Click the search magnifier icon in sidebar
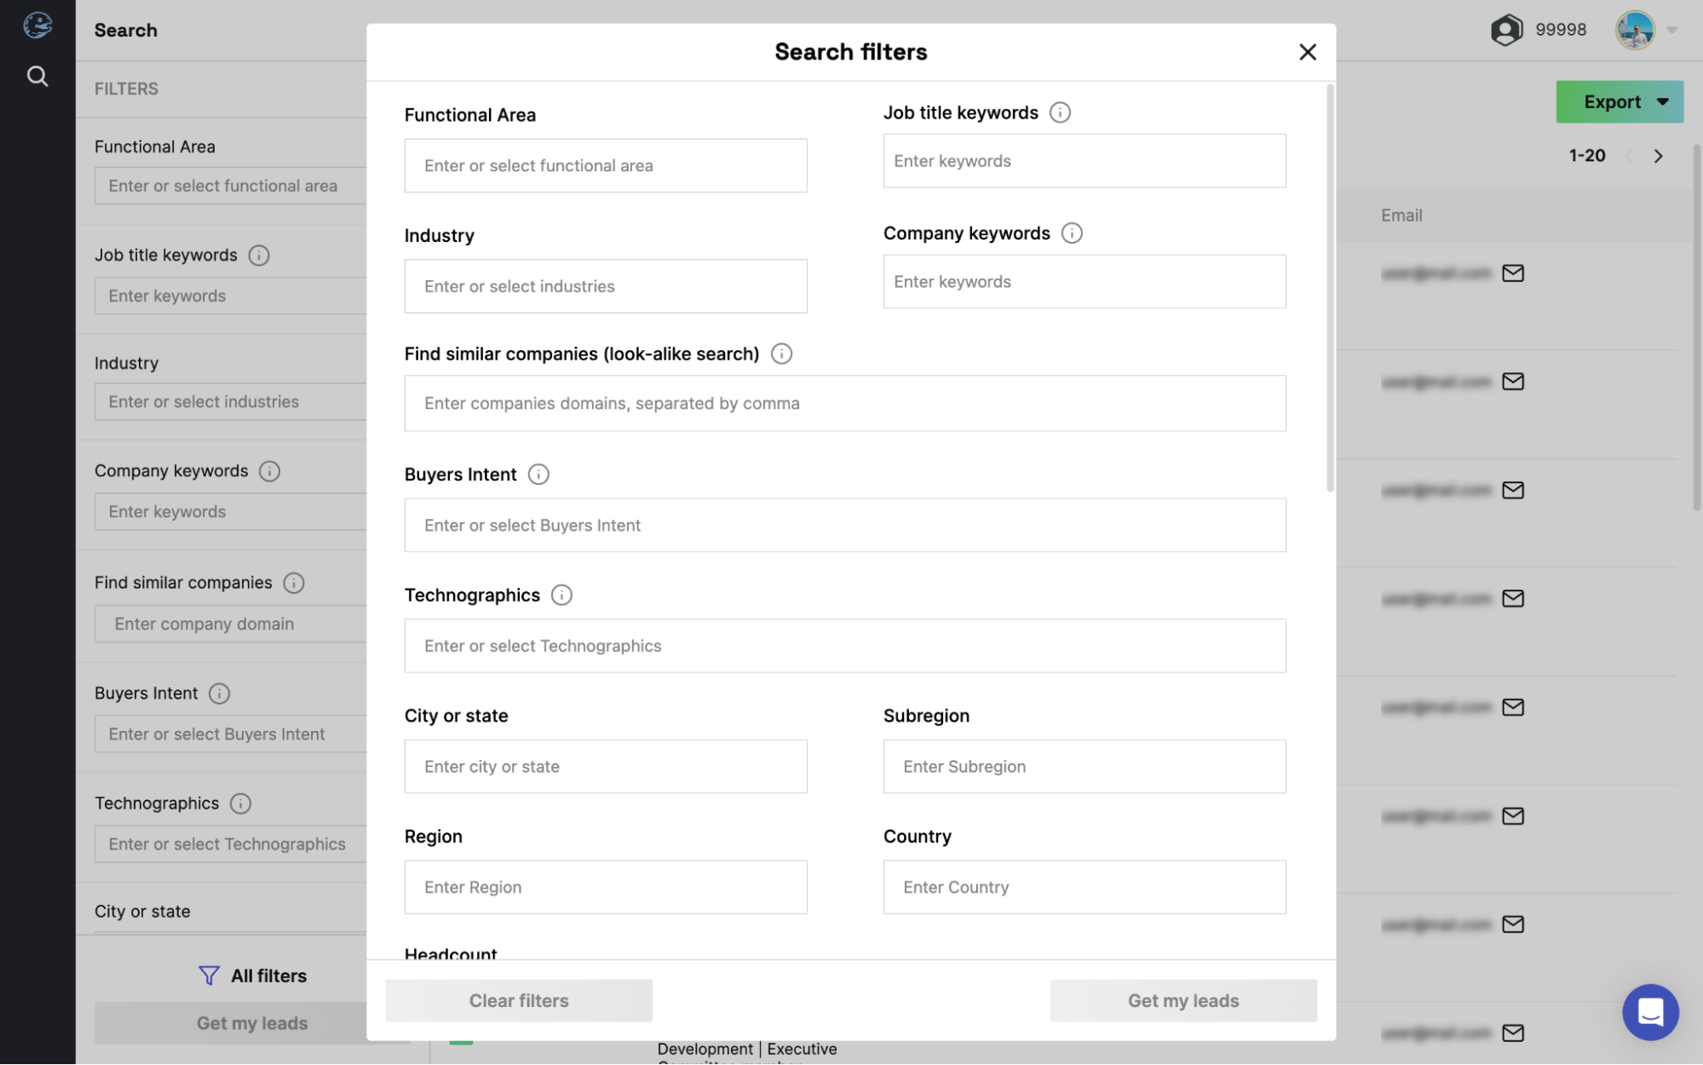 click(38, 75)
